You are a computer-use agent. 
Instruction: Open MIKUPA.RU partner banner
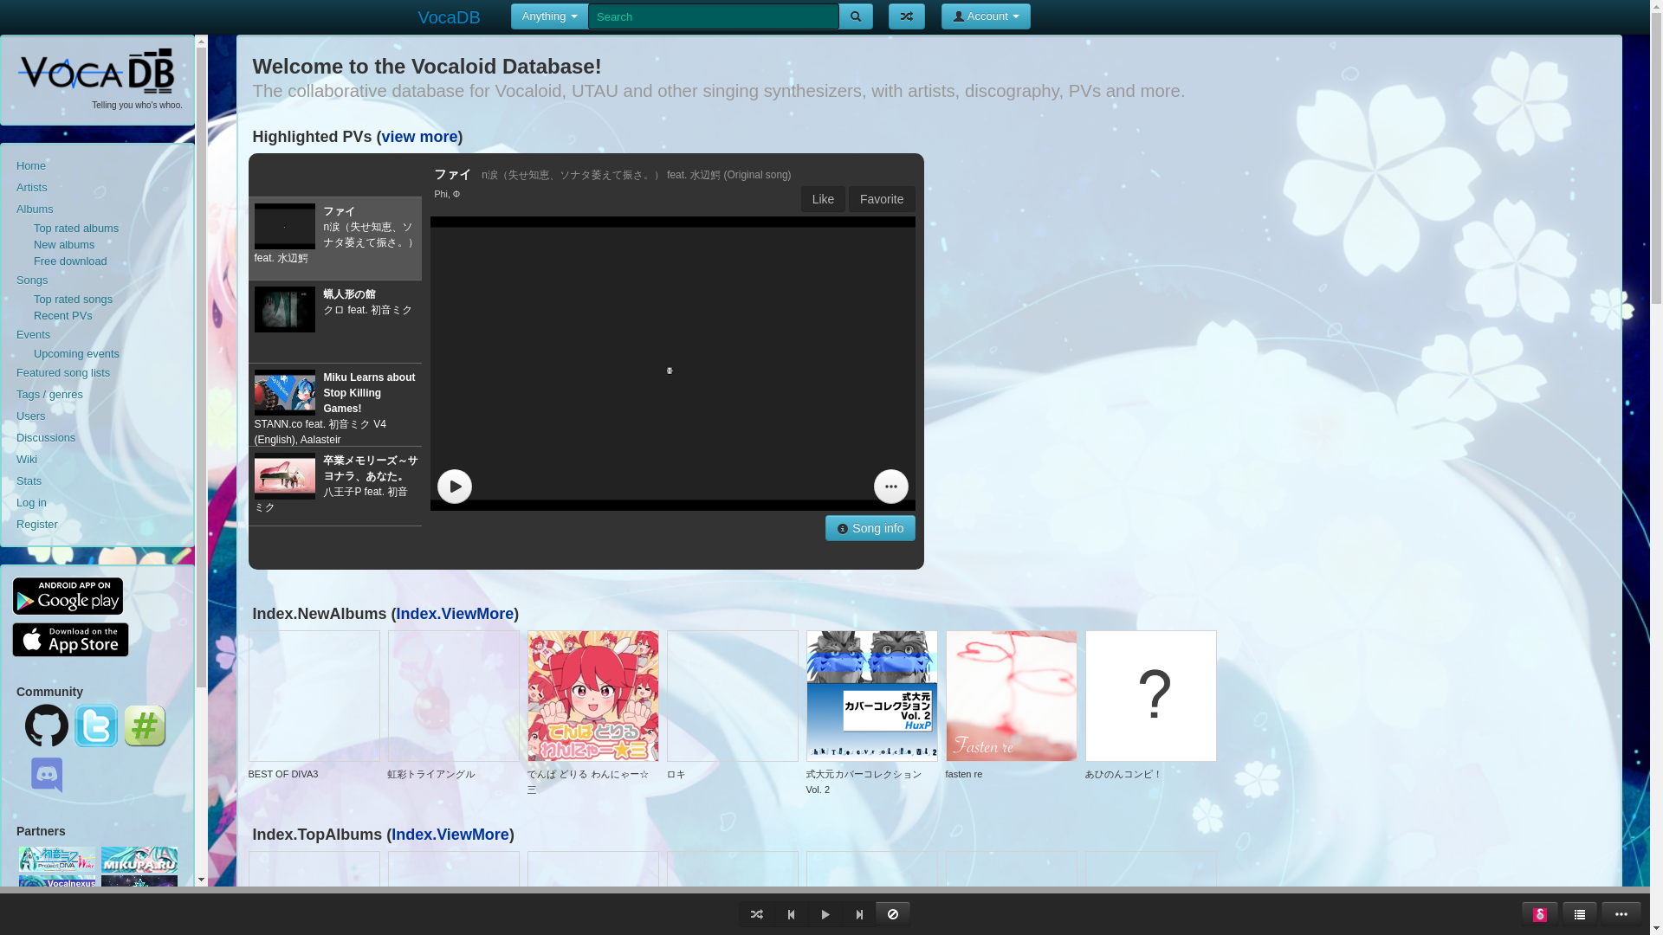pyautogui.click(x=139, y=860)
